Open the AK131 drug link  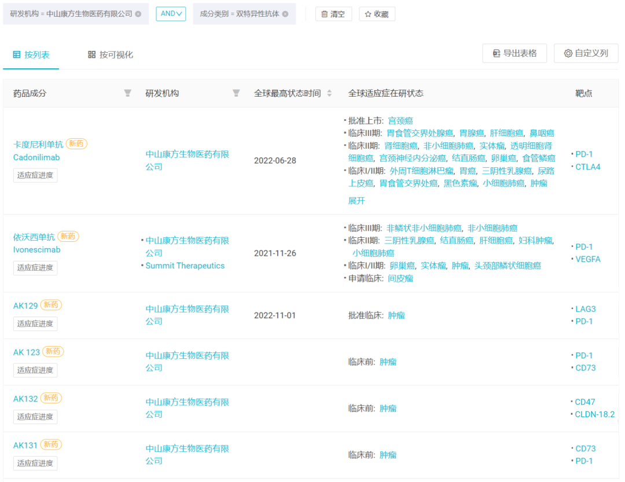click(x=25, y=446)
